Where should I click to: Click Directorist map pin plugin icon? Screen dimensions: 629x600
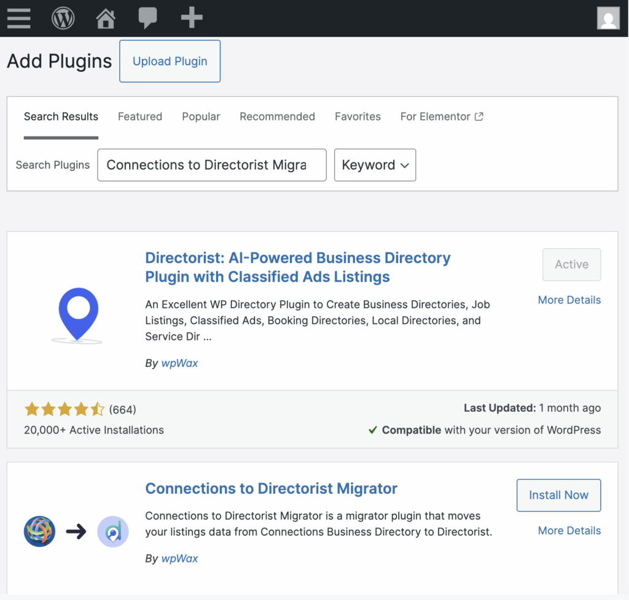coord(78,315)
